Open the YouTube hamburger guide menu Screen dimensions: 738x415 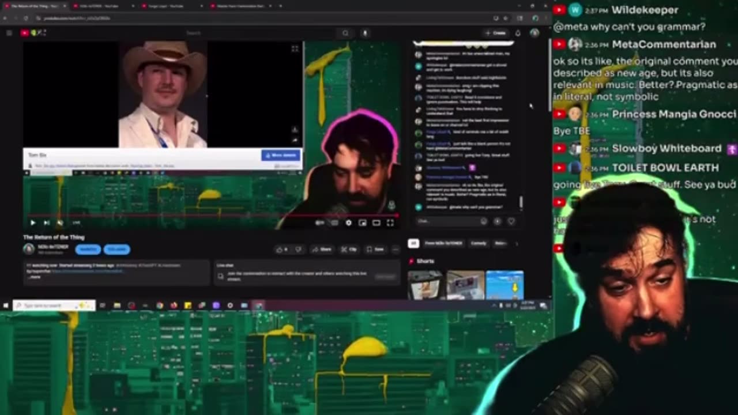coord(9,33)
